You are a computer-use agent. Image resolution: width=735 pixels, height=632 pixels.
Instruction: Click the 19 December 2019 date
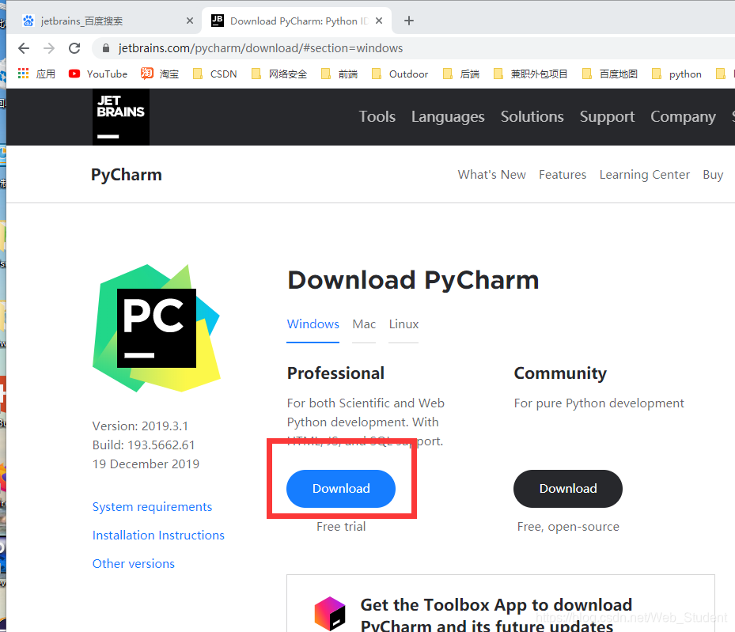146,464
